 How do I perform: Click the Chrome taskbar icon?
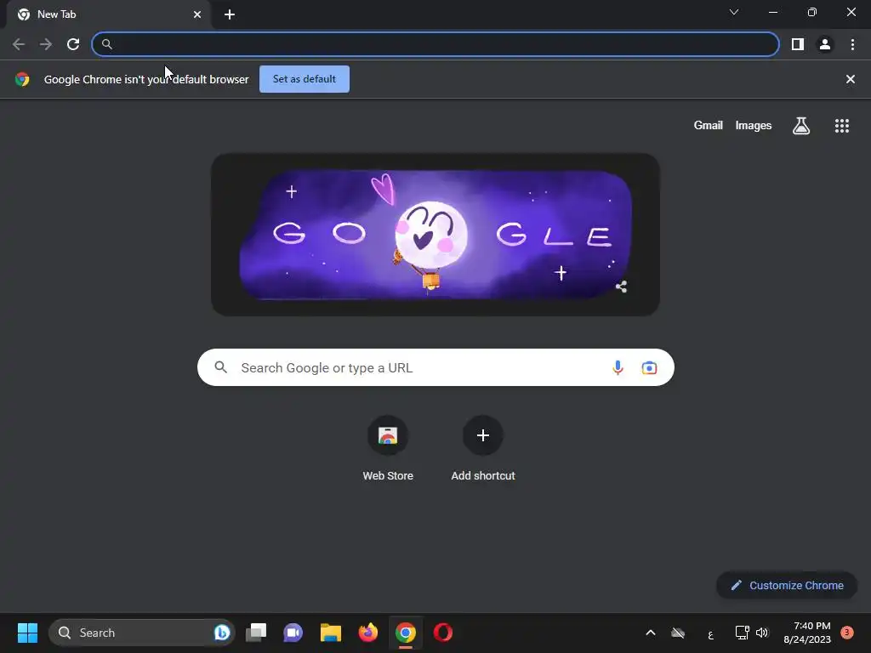pos(406,633)
